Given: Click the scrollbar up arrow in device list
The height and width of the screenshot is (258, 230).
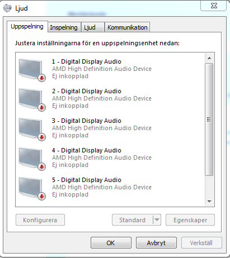Looking at the screenshot, I should (209, 58).
